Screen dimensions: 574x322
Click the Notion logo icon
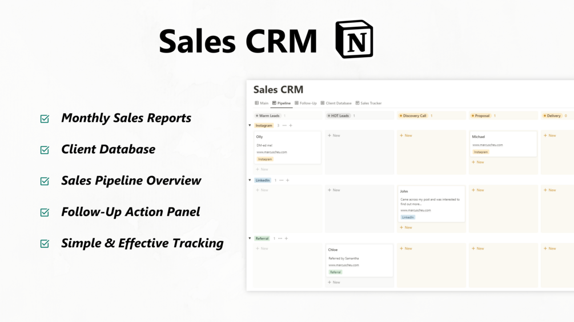[354, 39]
